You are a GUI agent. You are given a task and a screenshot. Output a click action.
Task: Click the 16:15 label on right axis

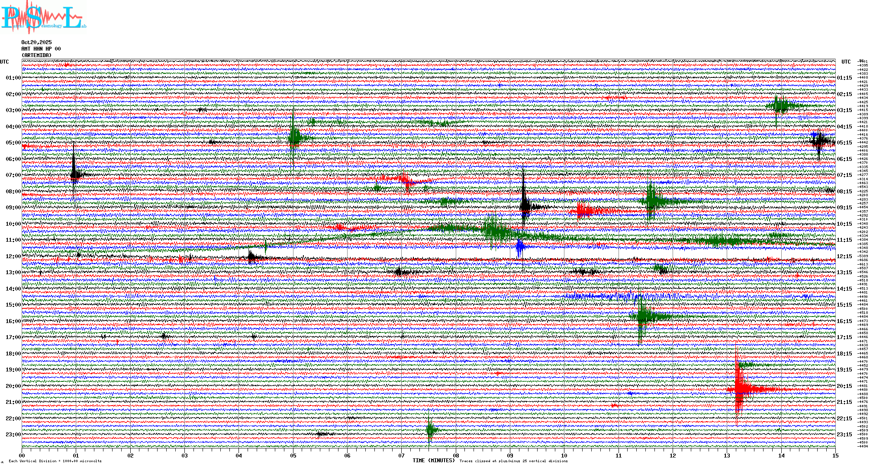pyautogui.click(x=844, y=321)
